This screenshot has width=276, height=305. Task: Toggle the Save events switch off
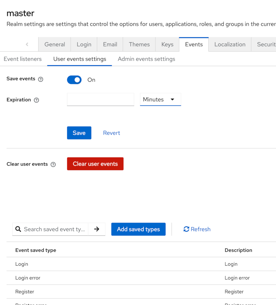pos(74,80)
